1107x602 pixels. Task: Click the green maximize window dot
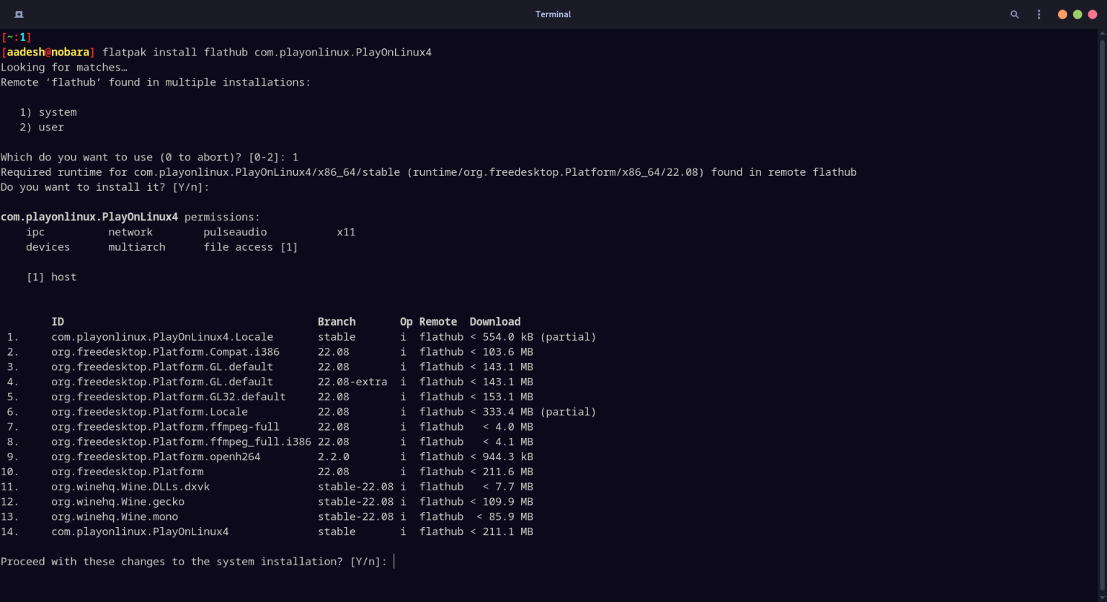[1077, 14]
